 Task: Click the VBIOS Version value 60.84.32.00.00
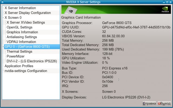(113, 36)
